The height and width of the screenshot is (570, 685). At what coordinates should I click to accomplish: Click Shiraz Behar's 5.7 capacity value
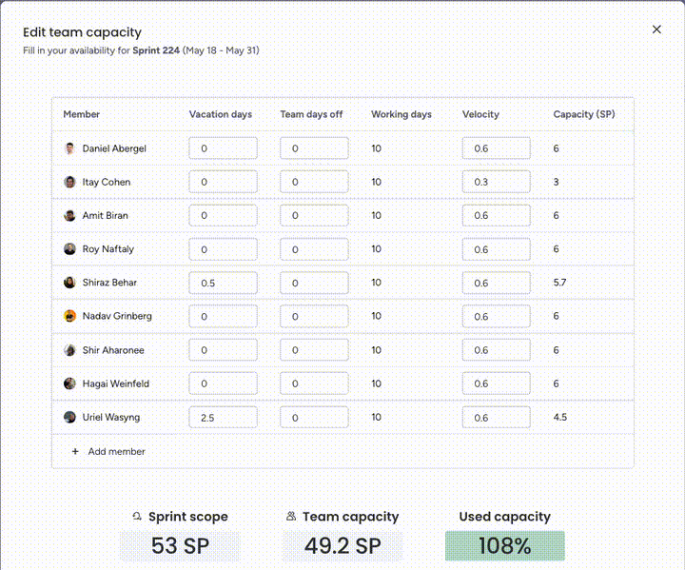[x=559, y=283]
